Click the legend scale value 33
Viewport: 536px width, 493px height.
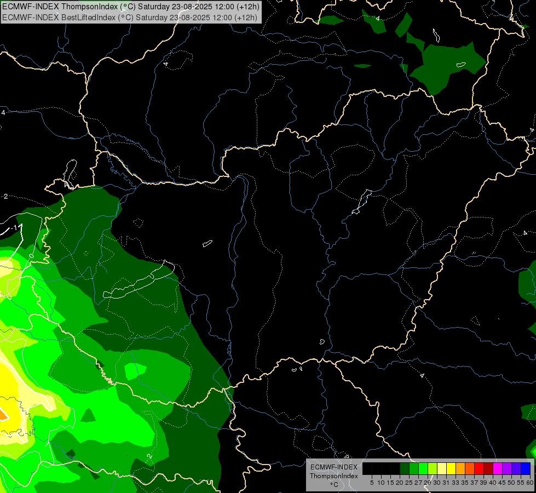(456, 483)
